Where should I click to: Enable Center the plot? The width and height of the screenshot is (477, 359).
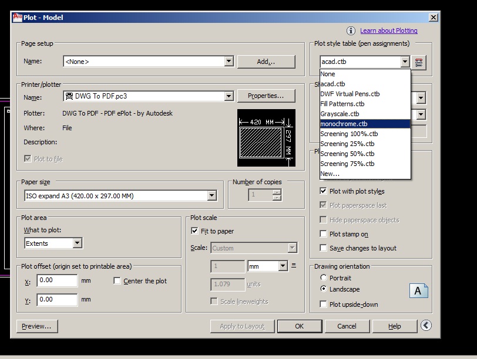pos(117,280)
